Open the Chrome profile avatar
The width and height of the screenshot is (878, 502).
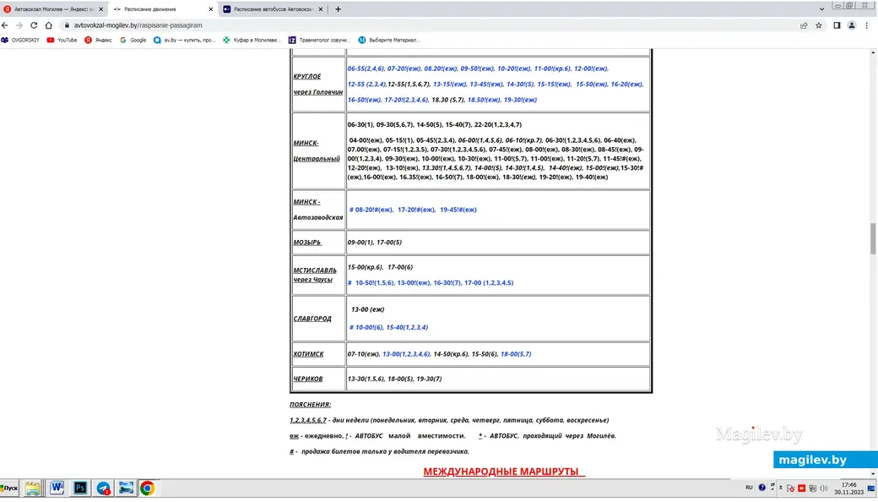click(852, 25)
